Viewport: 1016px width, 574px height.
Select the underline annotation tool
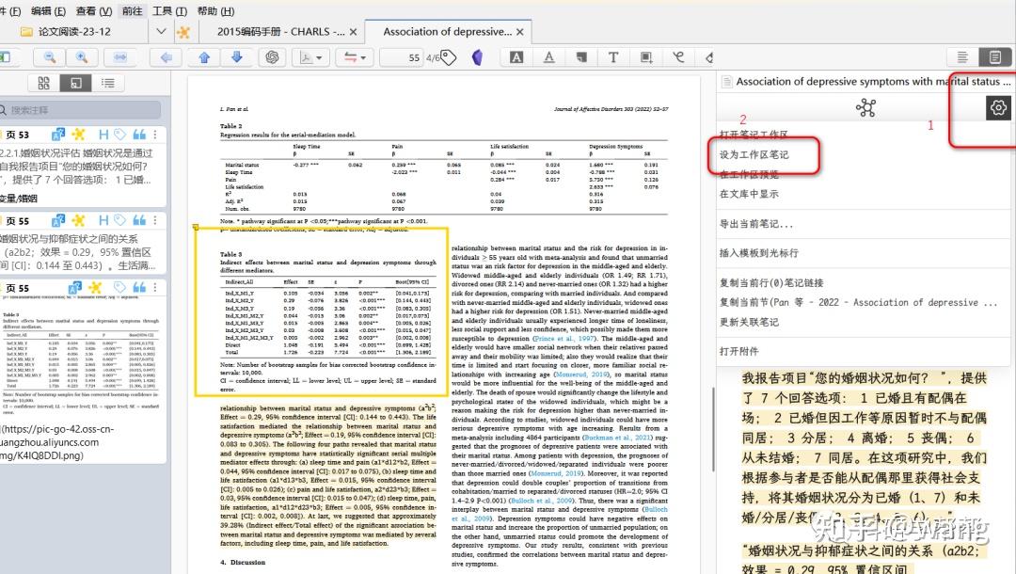pos(549,56)
